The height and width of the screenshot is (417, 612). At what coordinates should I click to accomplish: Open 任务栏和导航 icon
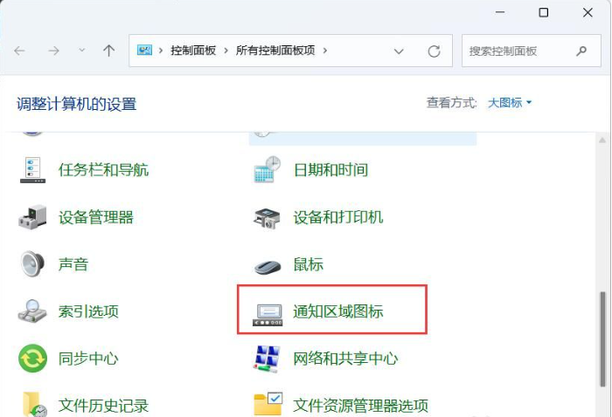pos(32,169)
